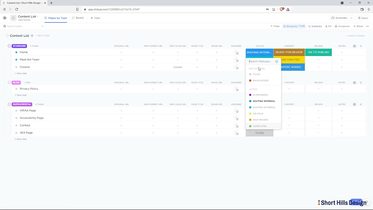Image resolution: width=373 pixels, height=210 pixels.
Task: Open column settings icon in the SUPPLEMENTAL group
Action: tap(354, 104)
